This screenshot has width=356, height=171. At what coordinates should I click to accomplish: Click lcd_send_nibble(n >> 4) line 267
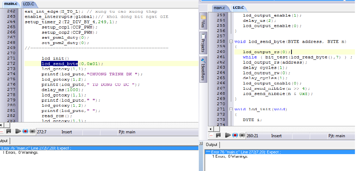(277, 88)
